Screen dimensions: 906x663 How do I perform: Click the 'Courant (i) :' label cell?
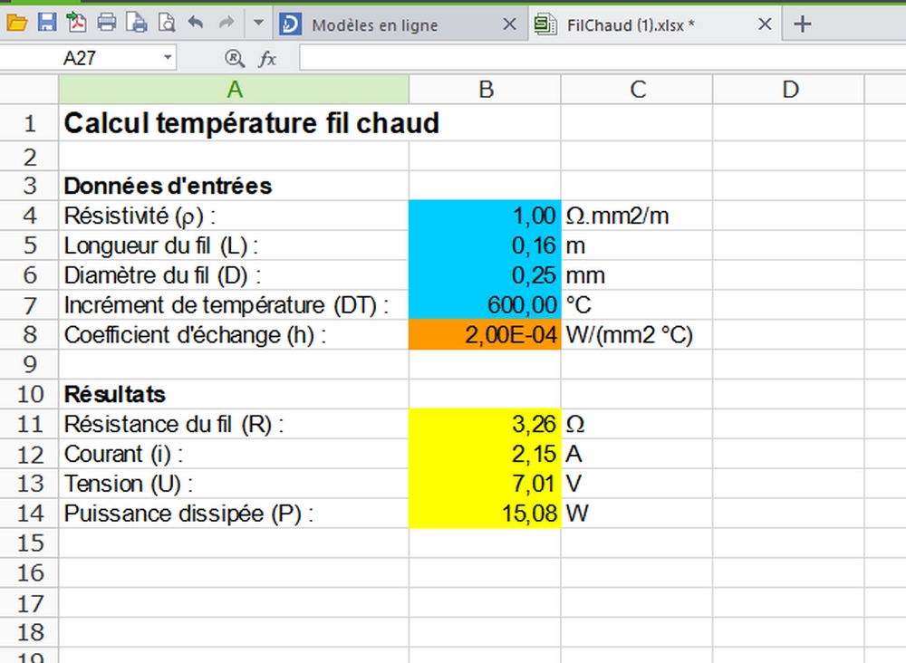[x=234, y=454]
